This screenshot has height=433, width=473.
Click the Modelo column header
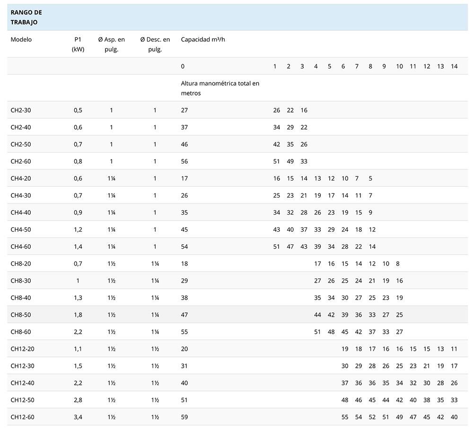click(x=21, y=40)
